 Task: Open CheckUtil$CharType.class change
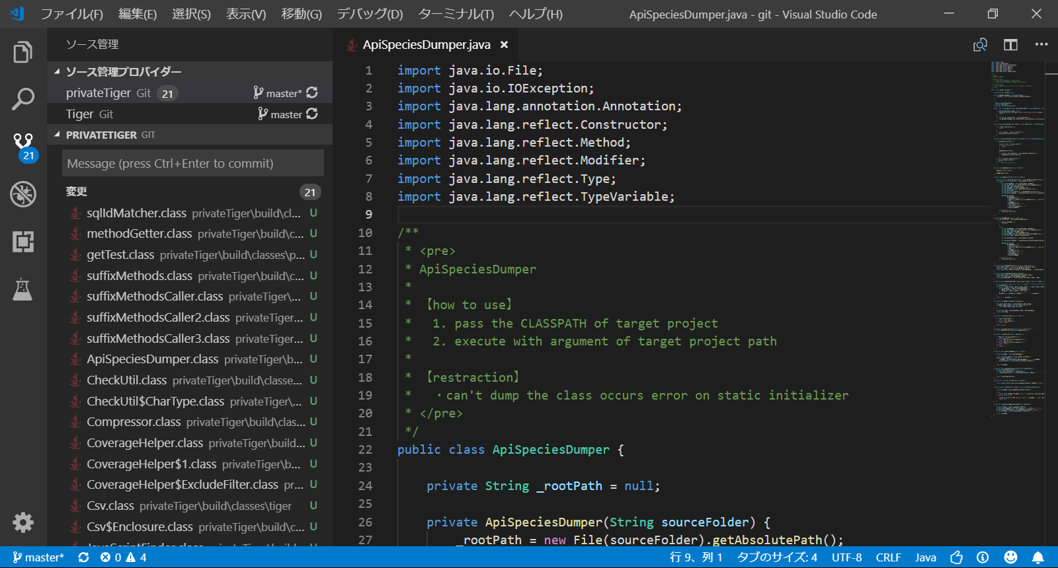click(190, 401)
